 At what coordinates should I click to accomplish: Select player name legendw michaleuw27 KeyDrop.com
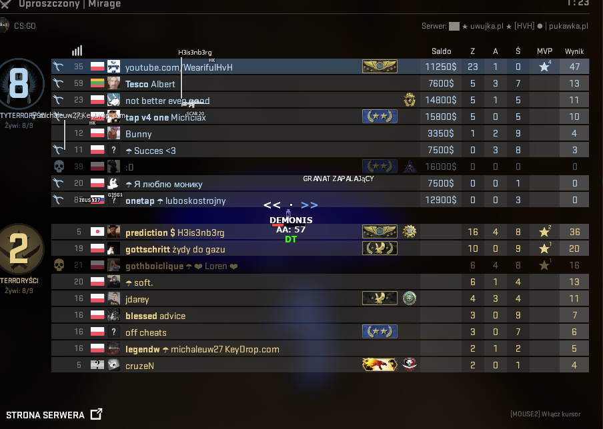point(202,349)
